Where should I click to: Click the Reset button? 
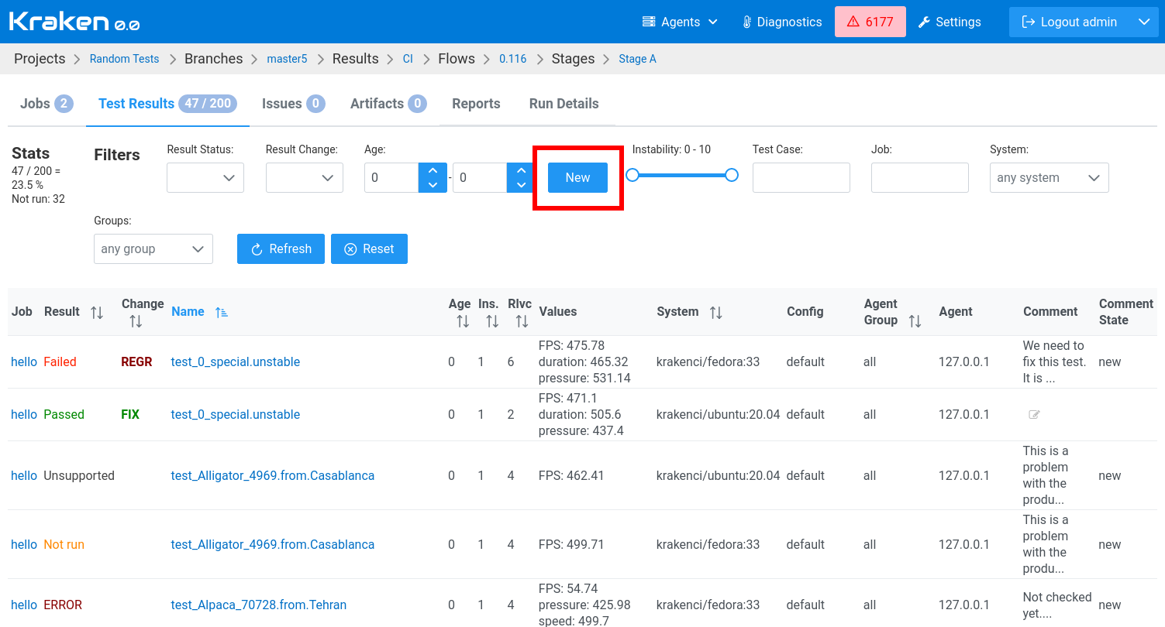(369, 248)
